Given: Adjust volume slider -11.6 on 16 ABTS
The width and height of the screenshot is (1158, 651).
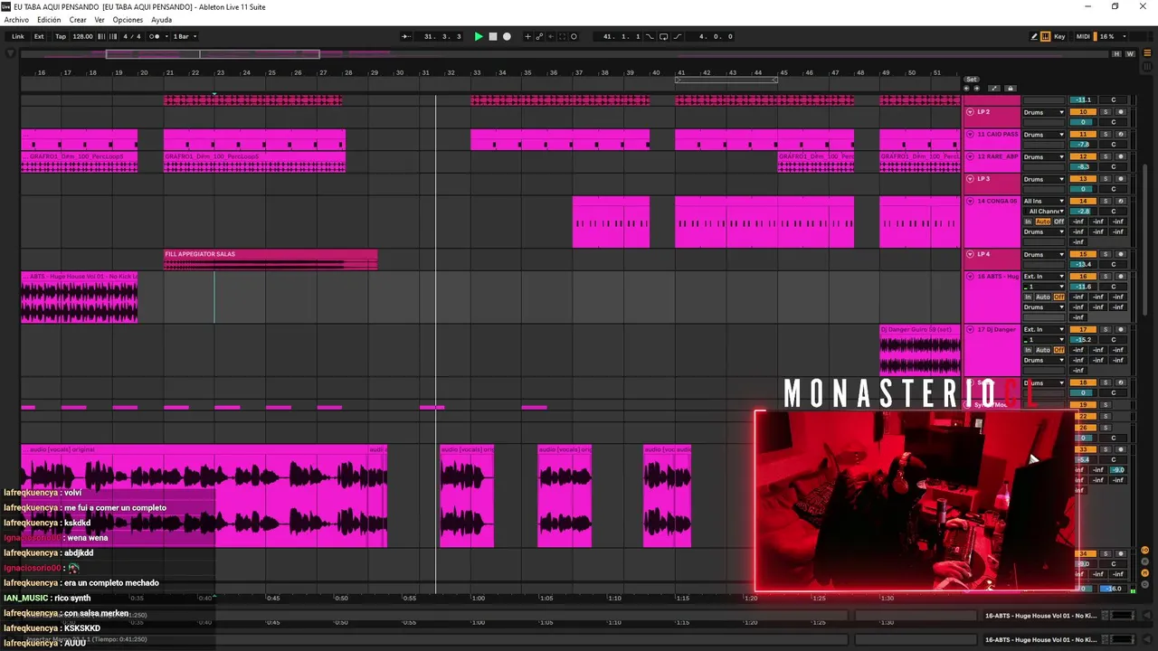Looking at the screenshot, I should tap(1083, 287).
